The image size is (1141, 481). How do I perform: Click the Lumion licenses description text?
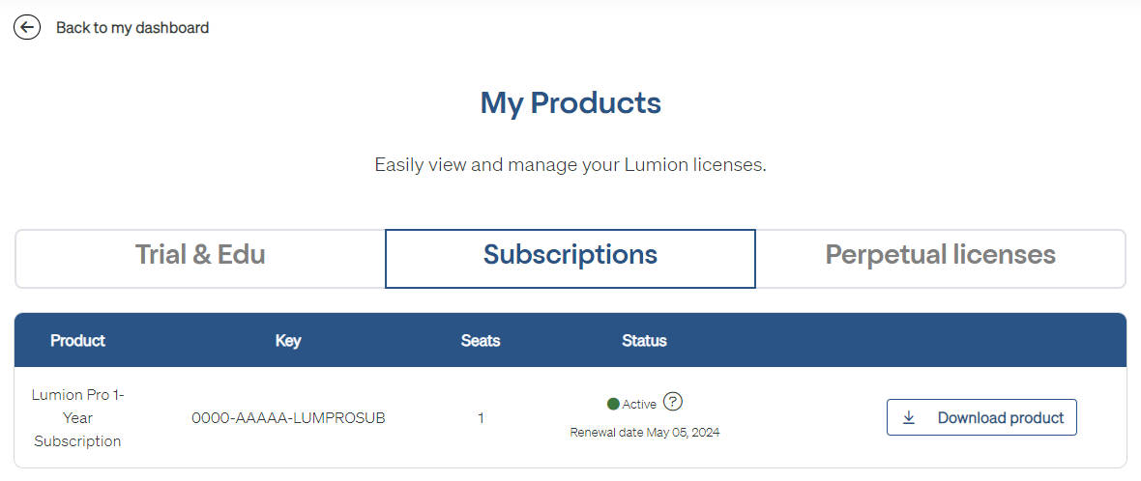[x=570, y=165]
